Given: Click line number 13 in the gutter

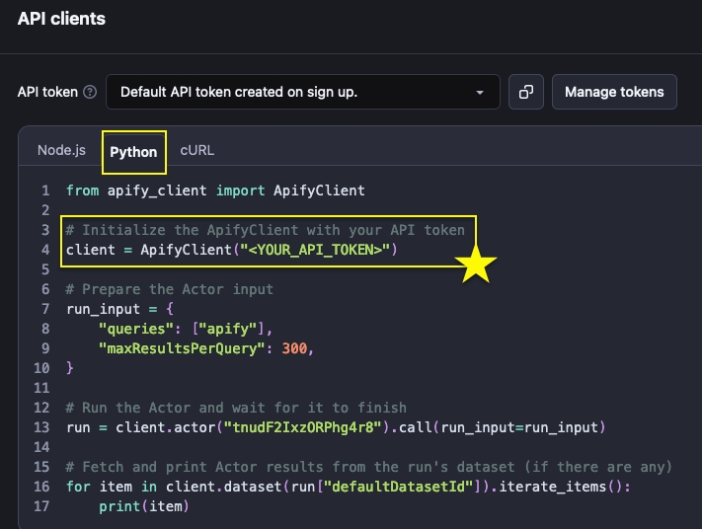Looking at the screenshot, I should (41, 427).
